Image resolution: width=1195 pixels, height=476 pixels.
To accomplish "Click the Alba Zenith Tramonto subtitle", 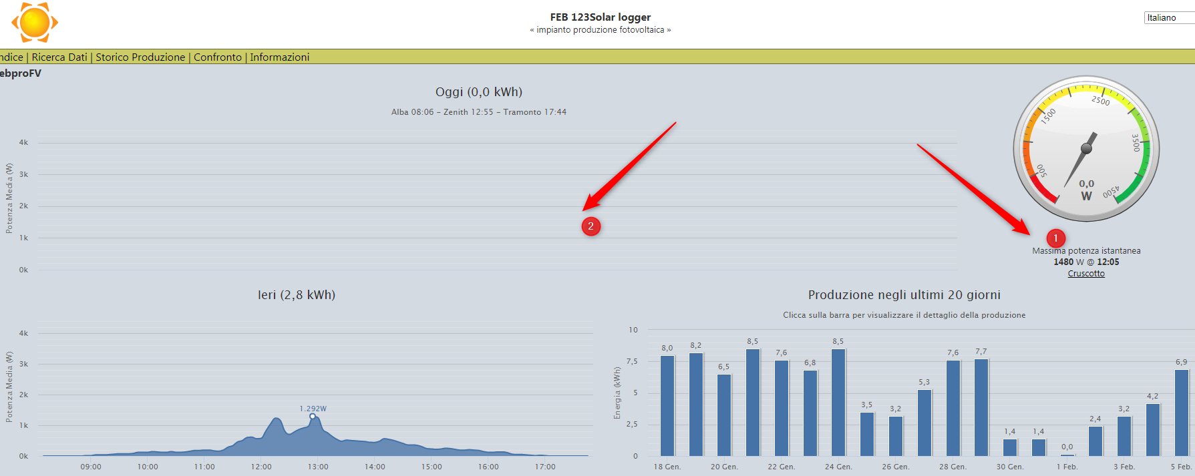I will [479, 112].
